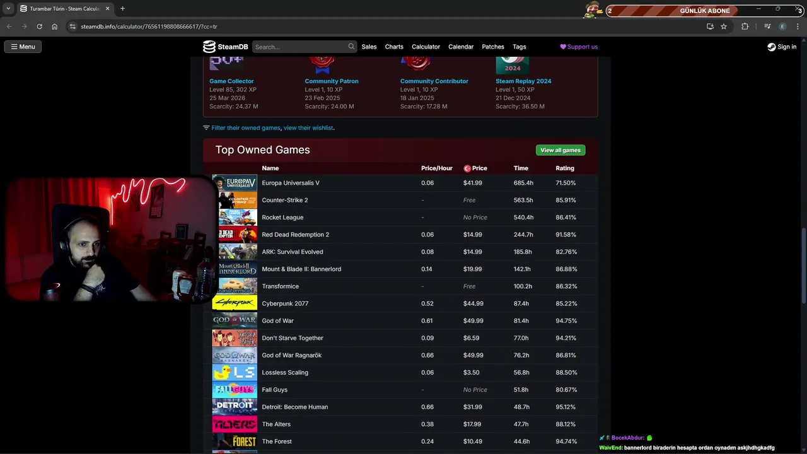Click the Lossless Scaling duck thumbnail
The height and width of the screenshot is (454, 807).
[x=235, y=372]
